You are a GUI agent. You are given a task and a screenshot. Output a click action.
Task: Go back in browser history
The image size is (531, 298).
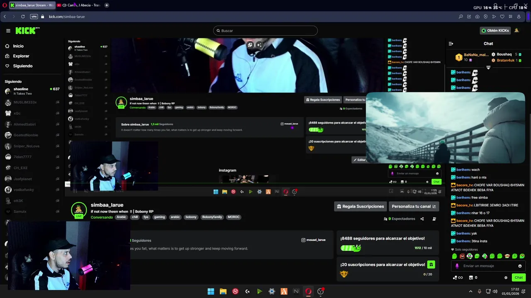pyautogui.click(x=5, y=17)
